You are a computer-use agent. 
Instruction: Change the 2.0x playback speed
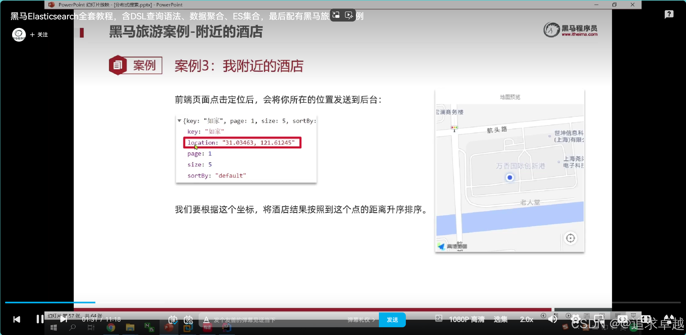pos(527,319)
